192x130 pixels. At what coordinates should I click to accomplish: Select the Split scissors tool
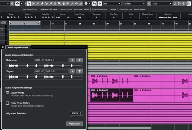[x=46, y=4]
